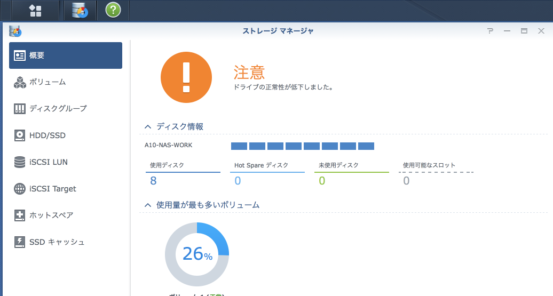Viewport: 553px width, 296px height.
Task: Collapse the 使用量が最も多いボリューム section
Action: 148,205
